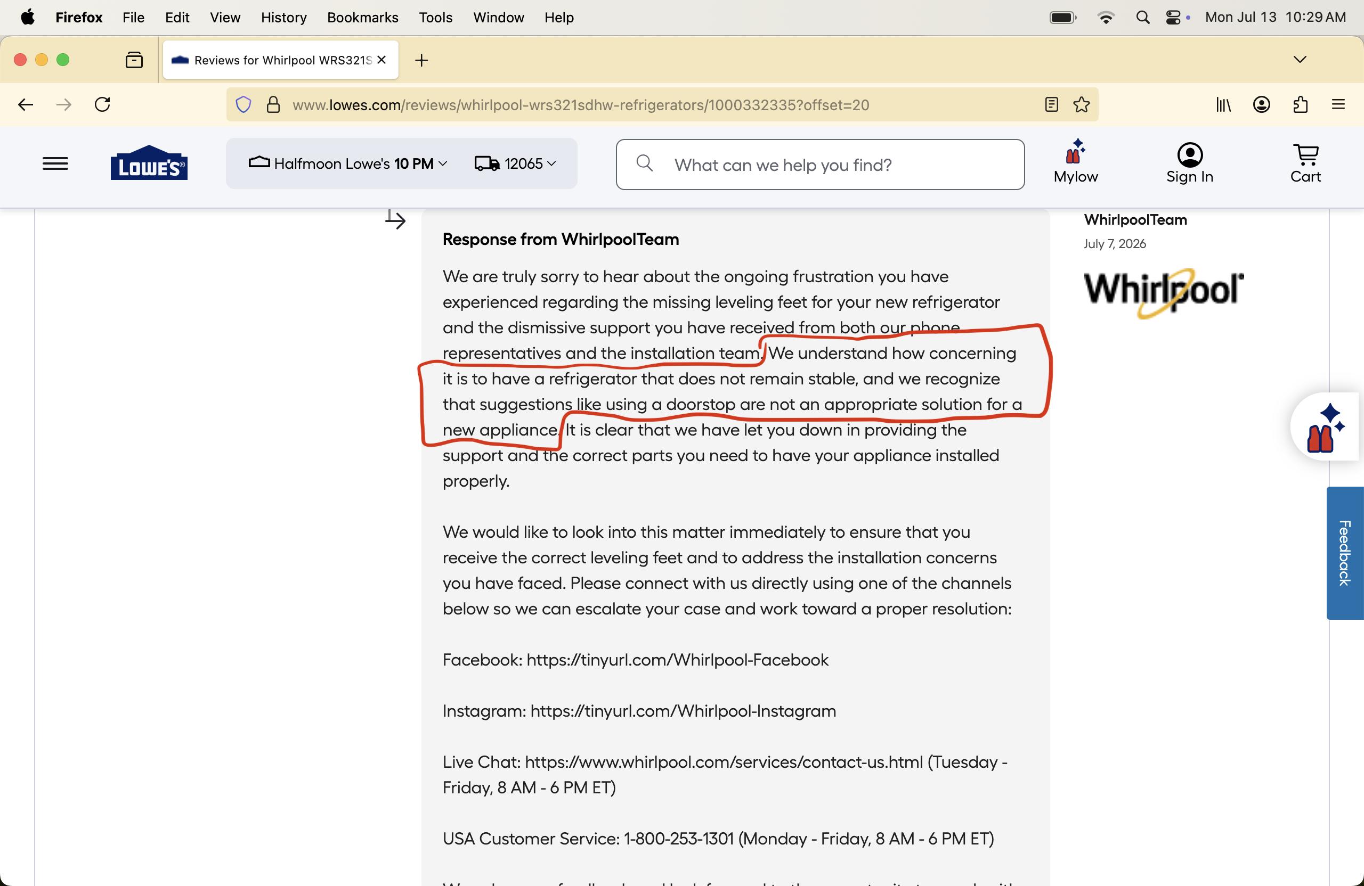Open Extensions puzzle icon
This screenshot has height=886, width=1364.
point(1301,104)
